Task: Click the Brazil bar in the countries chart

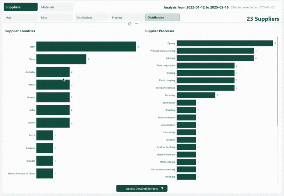Action: [x=45, y=135]
